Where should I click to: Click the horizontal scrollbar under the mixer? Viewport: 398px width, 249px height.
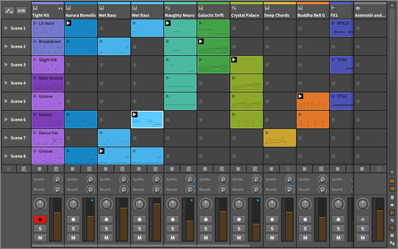point(140,246)
